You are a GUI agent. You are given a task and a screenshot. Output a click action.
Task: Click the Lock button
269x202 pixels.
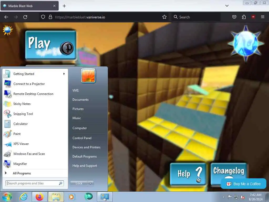coord(79,183)
